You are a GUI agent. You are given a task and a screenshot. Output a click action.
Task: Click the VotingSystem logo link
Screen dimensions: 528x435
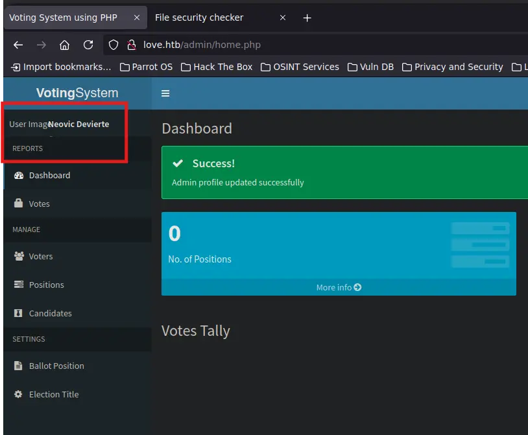point(77,93)
